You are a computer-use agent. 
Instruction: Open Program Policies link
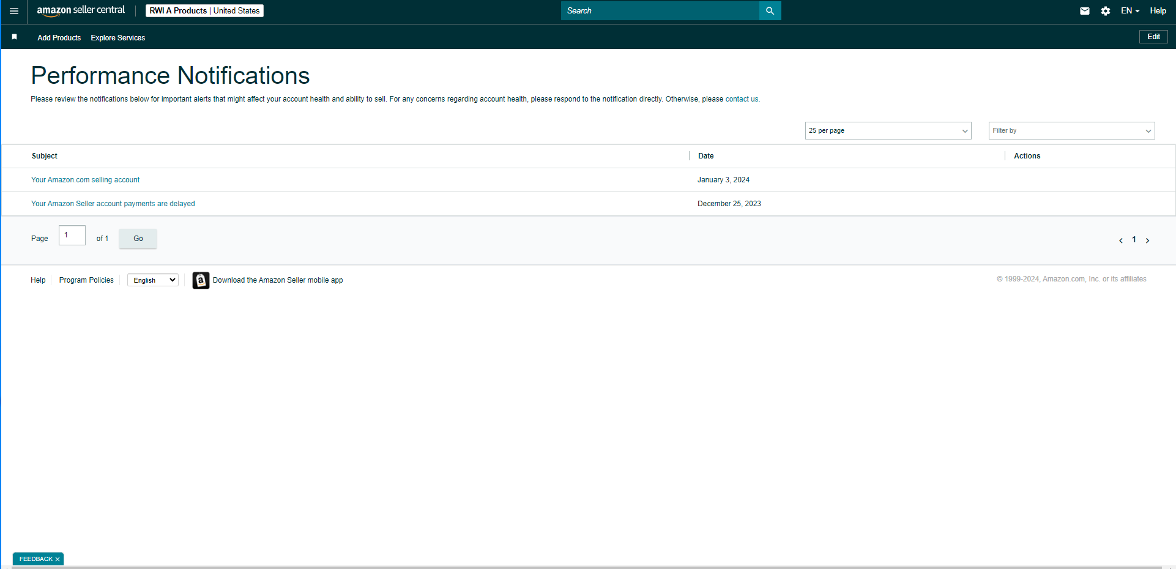[x=86, y=280]
